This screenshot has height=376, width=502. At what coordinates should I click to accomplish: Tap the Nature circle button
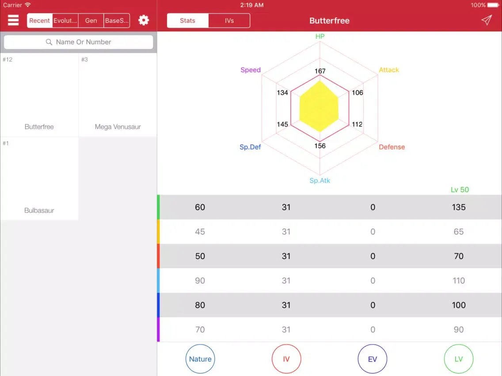click(200, 359)
